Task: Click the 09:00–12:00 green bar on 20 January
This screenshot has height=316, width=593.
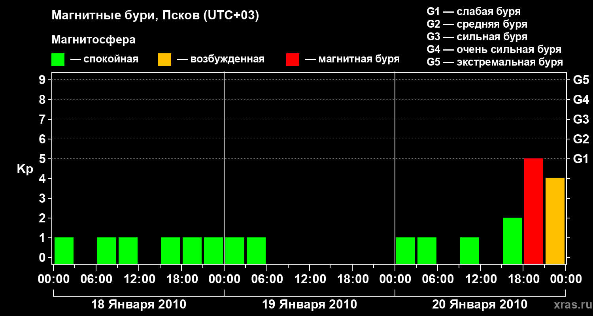Action: (470, 250)
